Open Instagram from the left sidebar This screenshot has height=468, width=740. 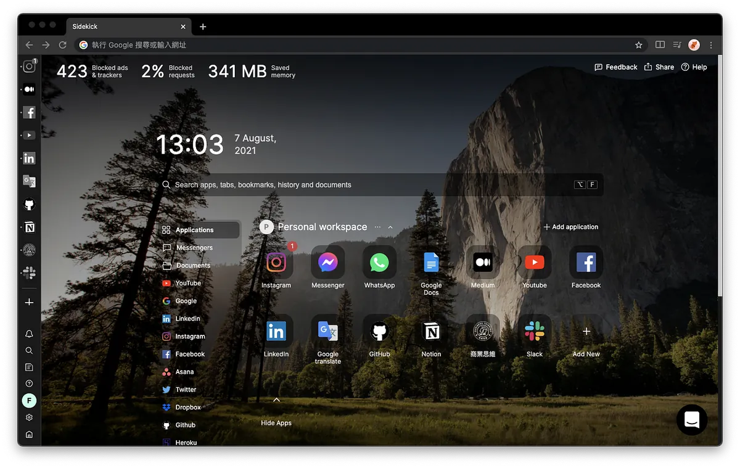point(29,67)
